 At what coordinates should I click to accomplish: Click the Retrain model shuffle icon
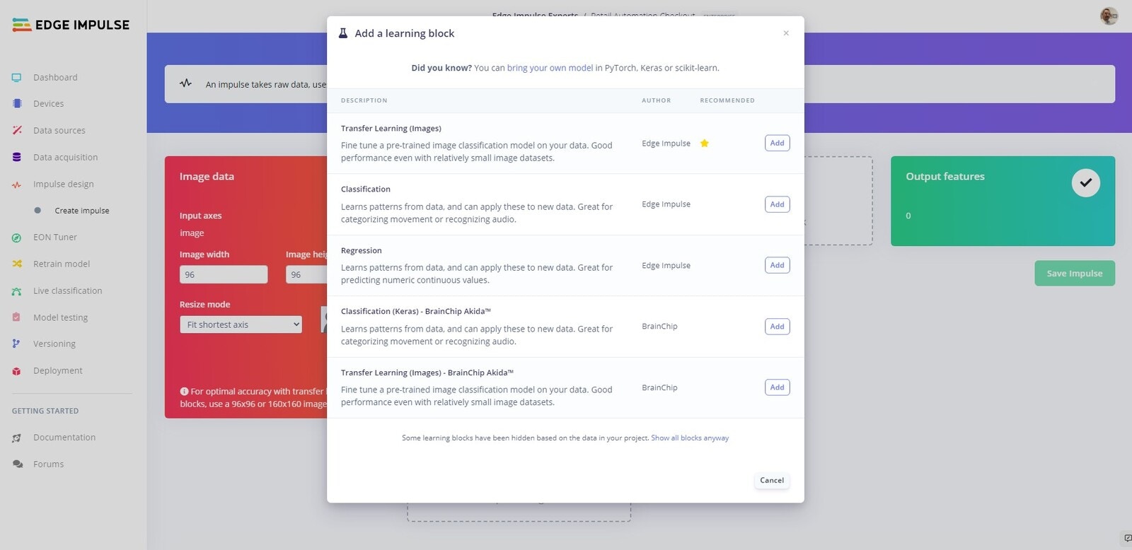[x=17, y=264]
